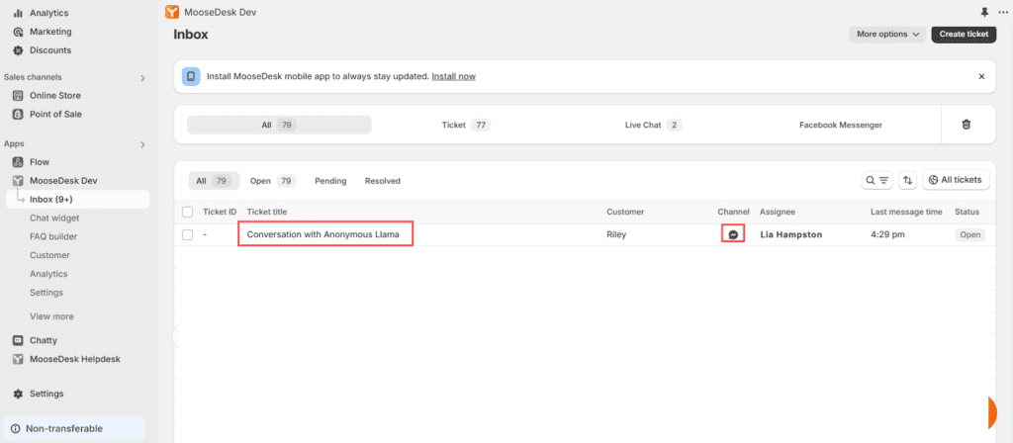
Task: Click the trash bin icon
Action: 967,125
